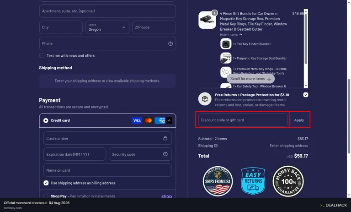Click the Money Back 100% Guarantee badge
The width and height of the screenshot is (351, 212).
(288, 181)
